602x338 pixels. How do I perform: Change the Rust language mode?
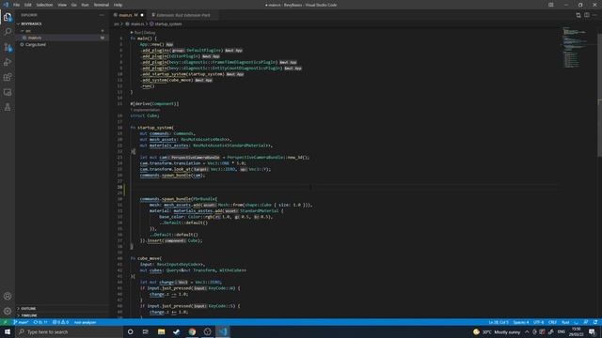point(565,322)
